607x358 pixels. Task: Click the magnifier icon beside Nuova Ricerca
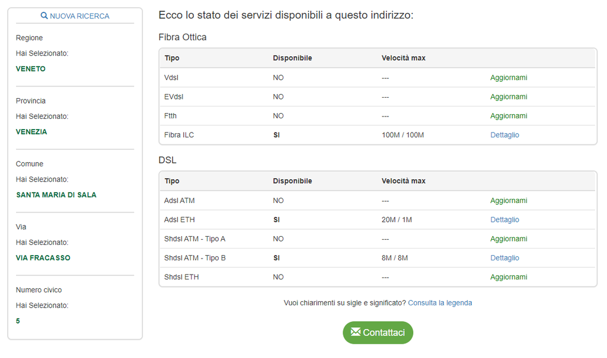tap(44, 16)
